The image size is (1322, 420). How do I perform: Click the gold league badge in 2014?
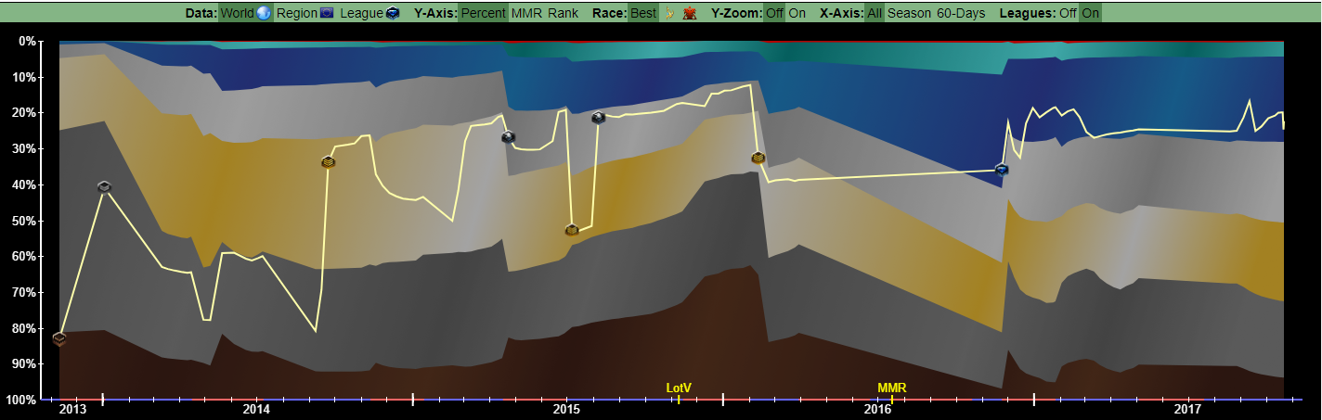click(328, 161)
